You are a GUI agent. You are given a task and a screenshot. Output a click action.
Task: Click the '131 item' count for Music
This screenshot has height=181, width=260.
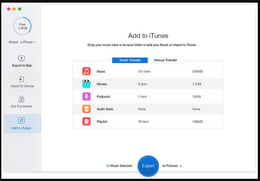[x=144, y=72]
